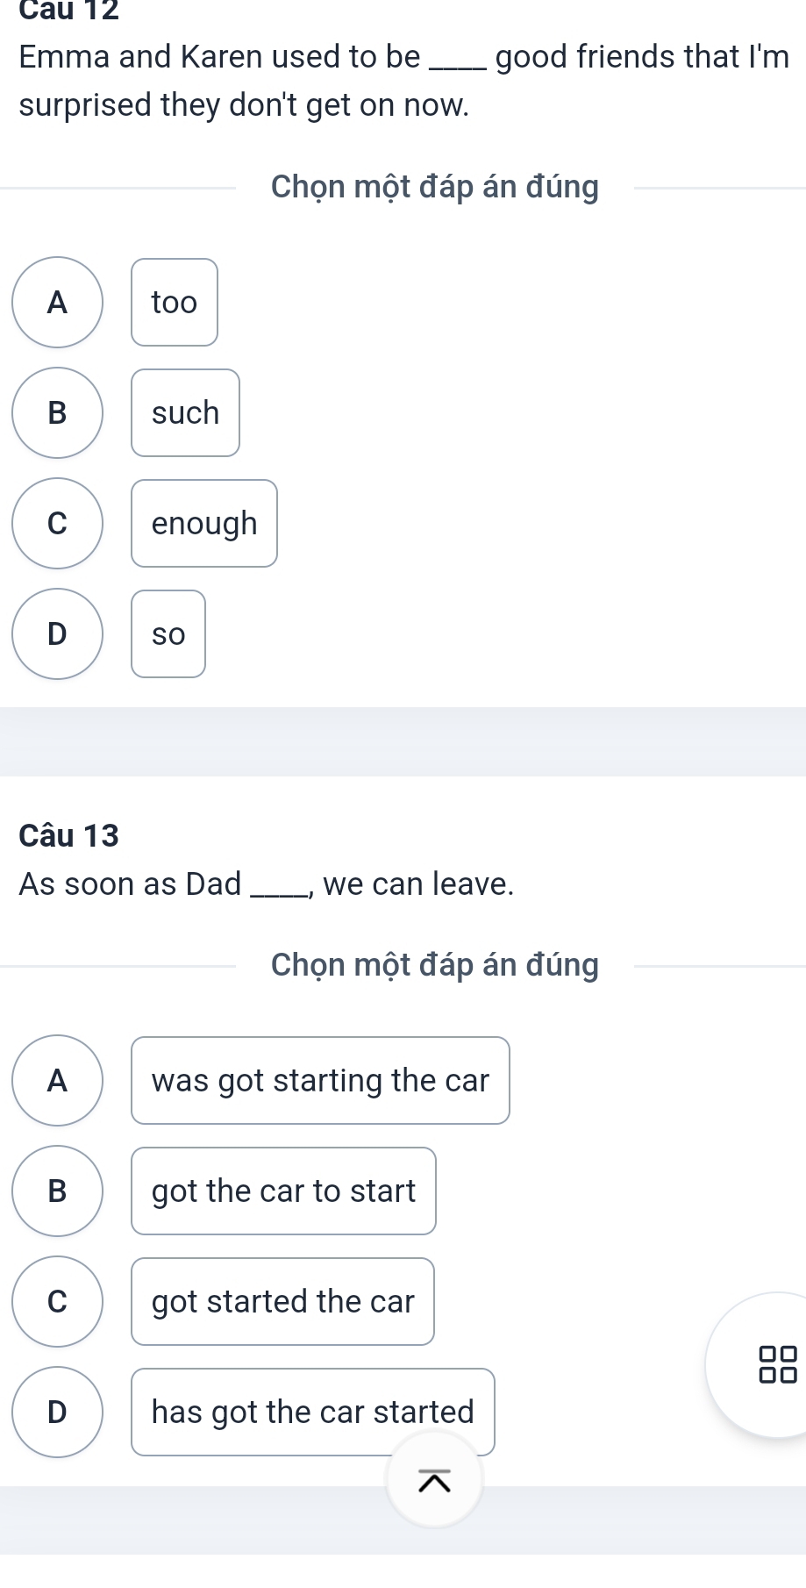The image size is (806, 1588).
Task: Choose "was got starting the car"
Action: coord(320,1080)
